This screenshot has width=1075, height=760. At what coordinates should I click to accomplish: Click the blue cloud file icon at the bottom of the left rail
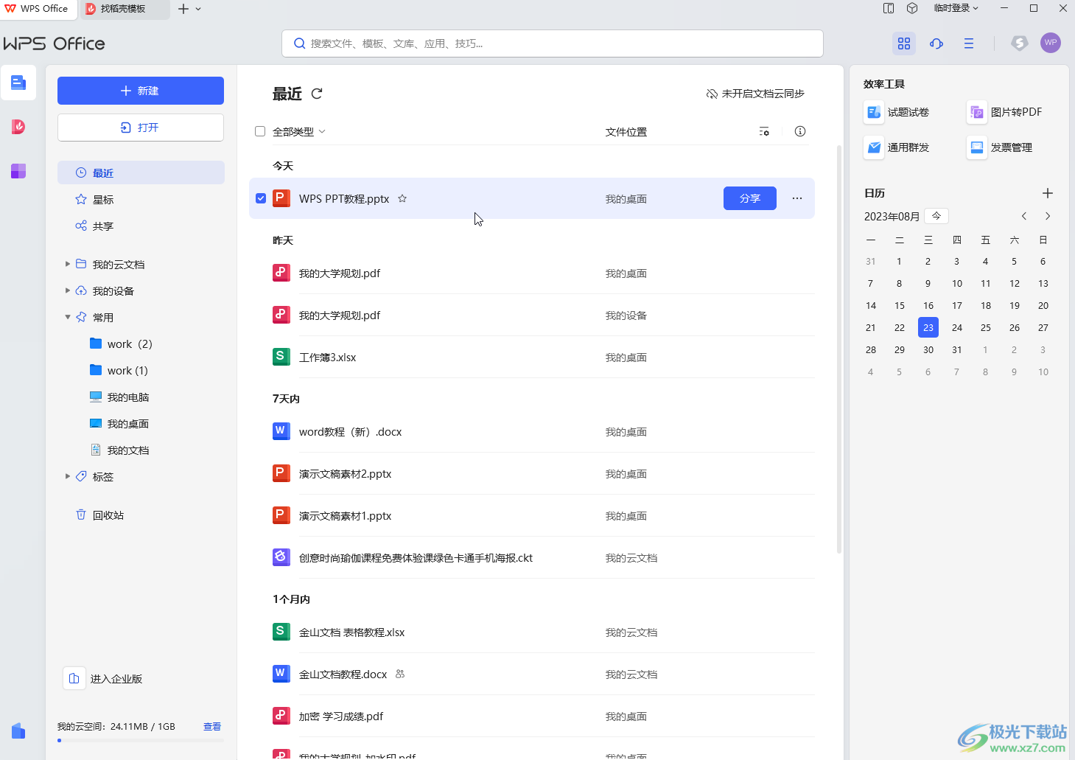tap(18, 731)
